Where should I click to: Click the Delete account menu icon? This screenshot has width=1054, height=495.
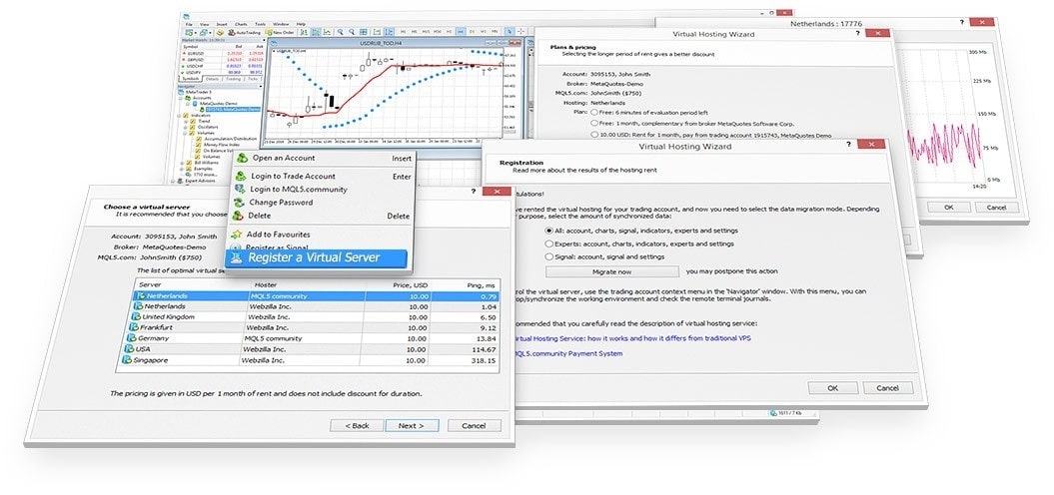pyautogui.click(x=238, y=216)
